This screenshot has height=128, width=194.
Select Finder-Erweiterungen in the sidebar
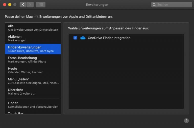(33, 49)
